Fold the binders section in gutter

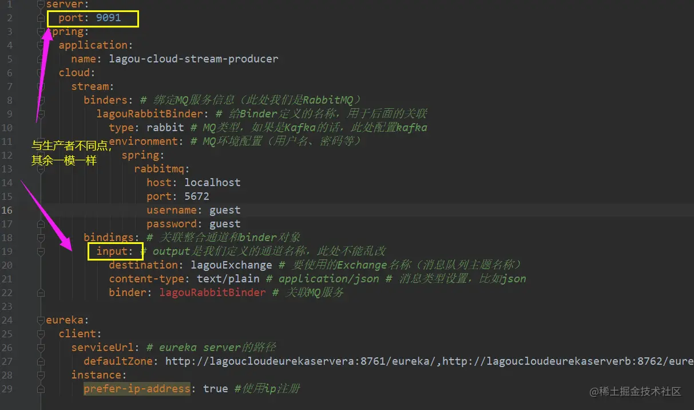coord(40,100)
